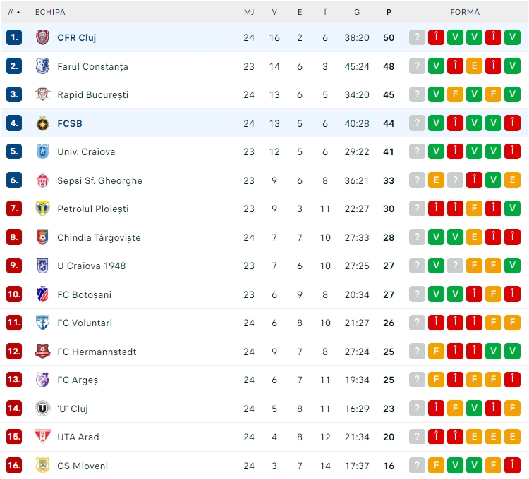This screenshot has width=529, height=479.
Task: Click the FC Hermannstadt red crest
Action: pos(42,352)
